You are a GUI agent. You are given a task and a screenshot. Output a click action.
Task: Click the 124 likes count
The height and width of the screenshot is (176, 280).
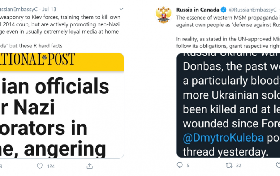pos(51,166)
